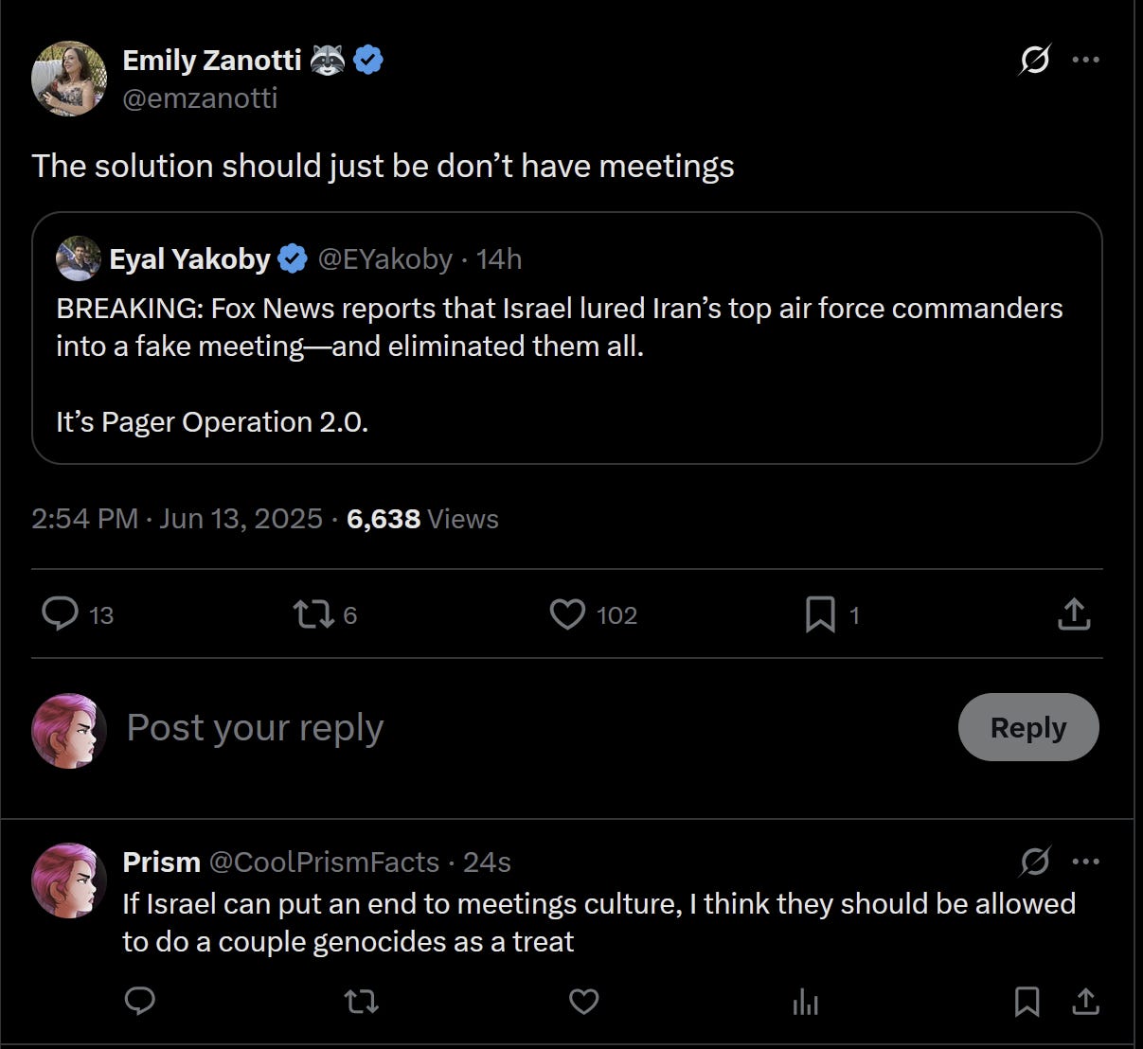Image resolution: width=1143 pixels, height=1049 pixels.
Task: Click the Grok icon on Prism's reply
Action: [1034, 862]
